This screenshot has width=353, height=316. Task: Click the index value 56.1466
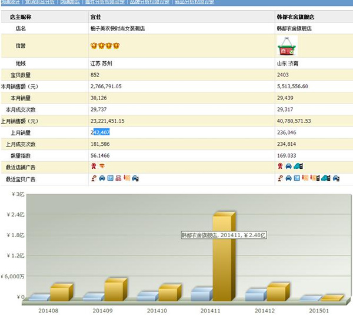coord(100,155)
